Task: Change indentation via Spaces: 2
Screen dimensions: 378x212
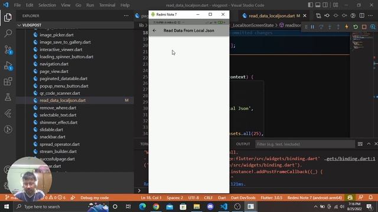Action: (x=175, y=198)
